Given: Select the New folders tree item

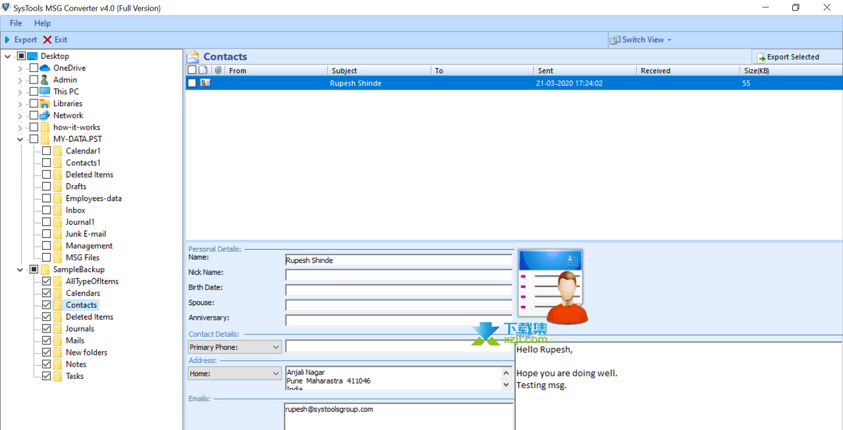Looking at the screenshot, I should [87, 352].
